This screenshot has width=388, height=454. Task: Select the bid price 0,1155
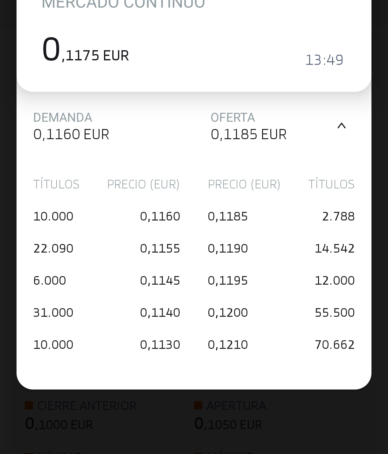(160, 248)
